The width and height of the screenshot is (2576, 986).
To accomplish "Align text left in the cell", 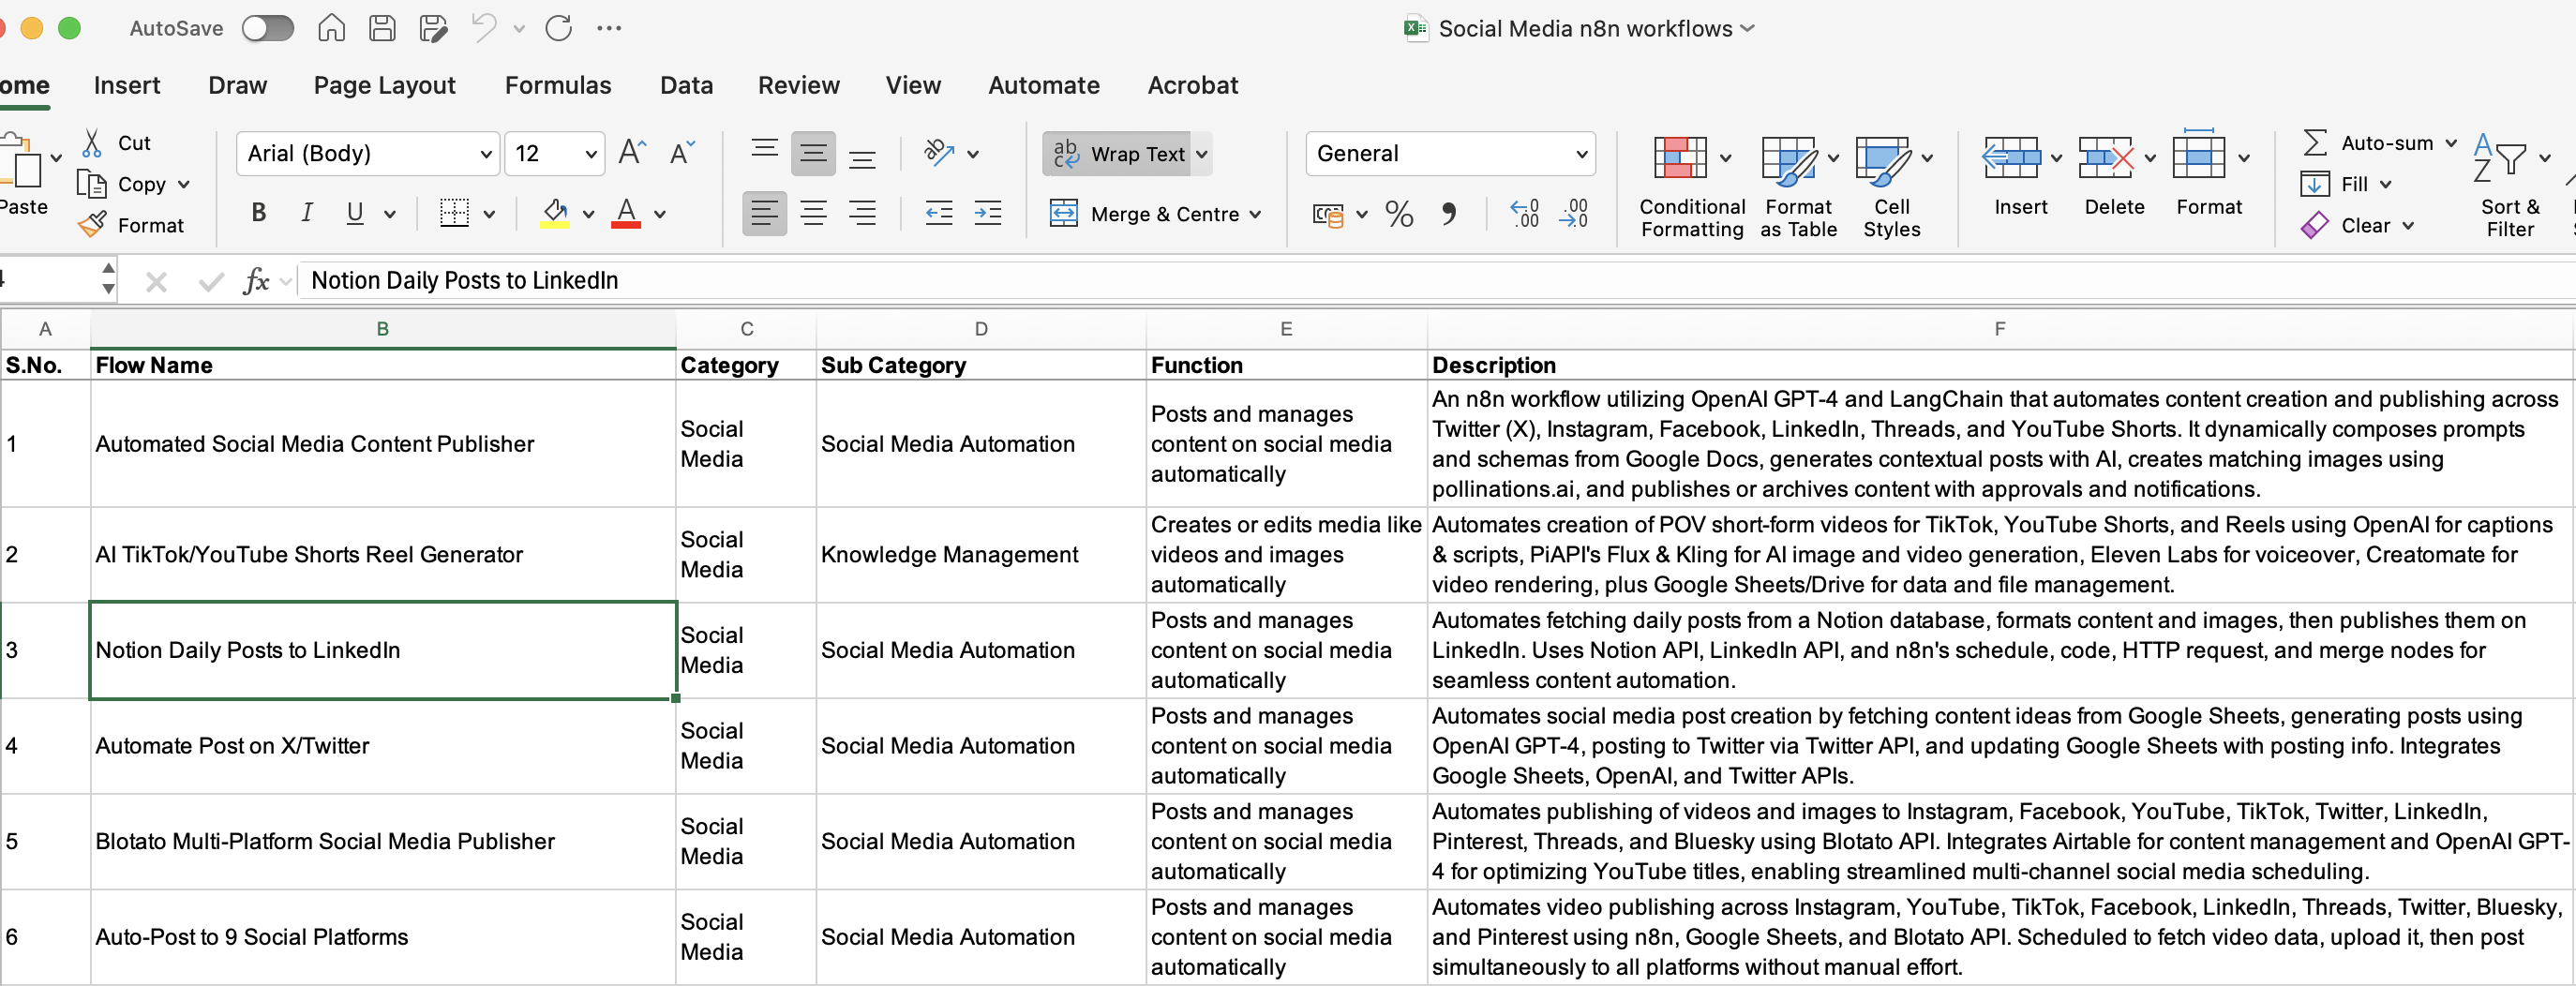I will point(765,213).
